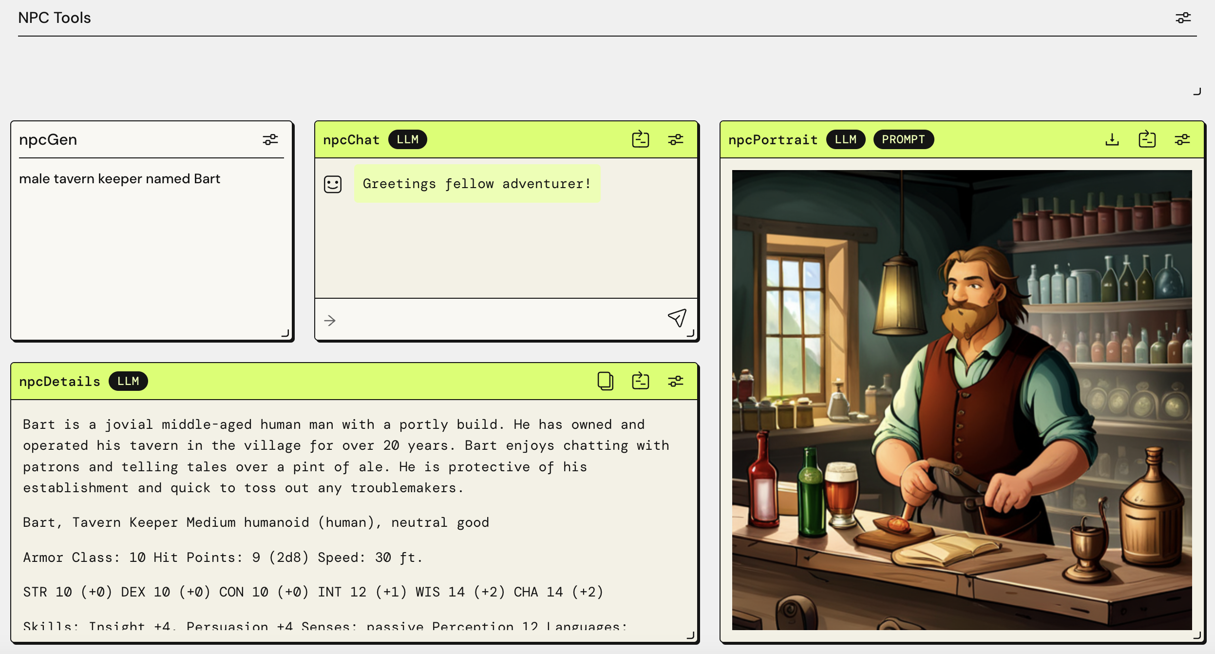Screen dimensions: 1215x654
Task: Send chat message with paper plane icon
Action: point(677,319)
